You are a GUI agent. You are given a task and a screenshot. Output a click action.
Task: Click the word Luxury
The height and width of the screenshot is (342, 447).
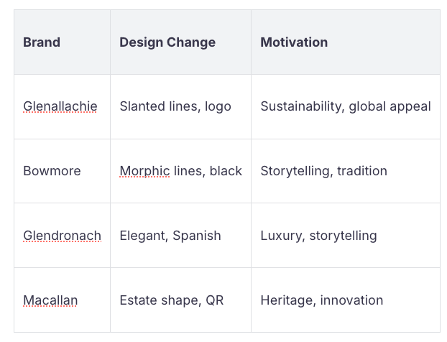[x=281, y=236]
